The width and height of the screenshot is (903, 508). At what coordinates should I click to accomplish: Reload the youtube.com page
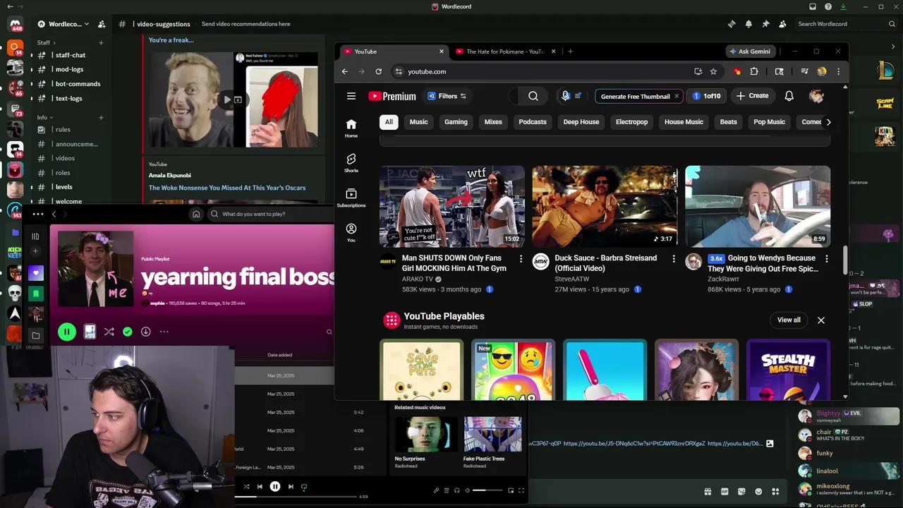pos(378,71)
